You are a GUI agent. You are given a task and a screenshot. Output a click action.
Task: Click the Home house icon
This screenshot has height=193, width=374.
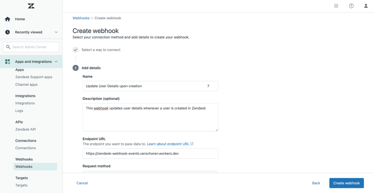[x=8, y=19]
